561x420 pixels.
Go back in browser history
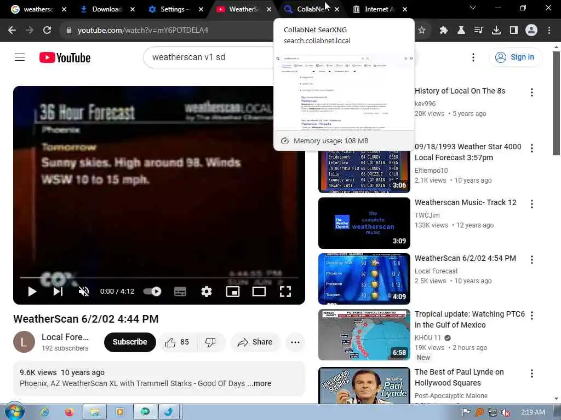[12, 30]
